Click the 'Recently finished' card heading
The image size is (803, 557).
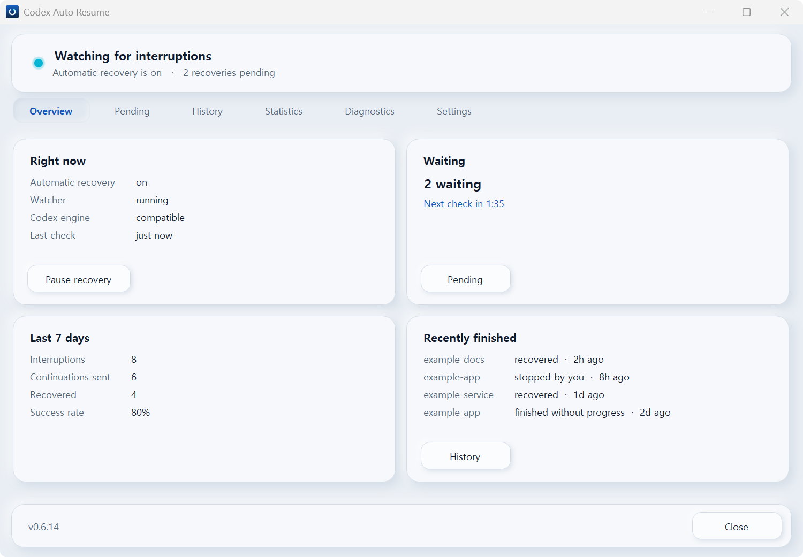click(470, 338)
